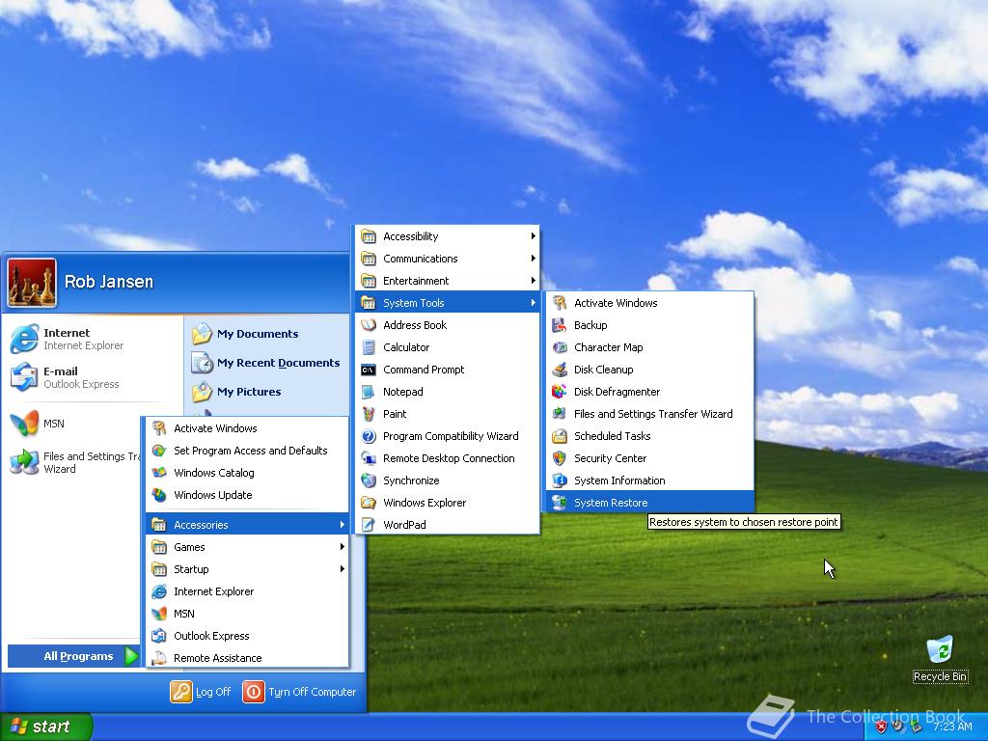The width and height of the screenshot is (988, 741).
Task: Click Windows Catalog icon
Action: [159, 473]
